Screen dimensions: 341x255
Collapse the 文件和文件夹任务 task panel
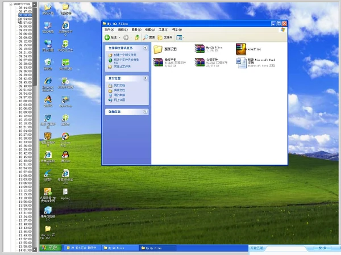tap(145, 48)
